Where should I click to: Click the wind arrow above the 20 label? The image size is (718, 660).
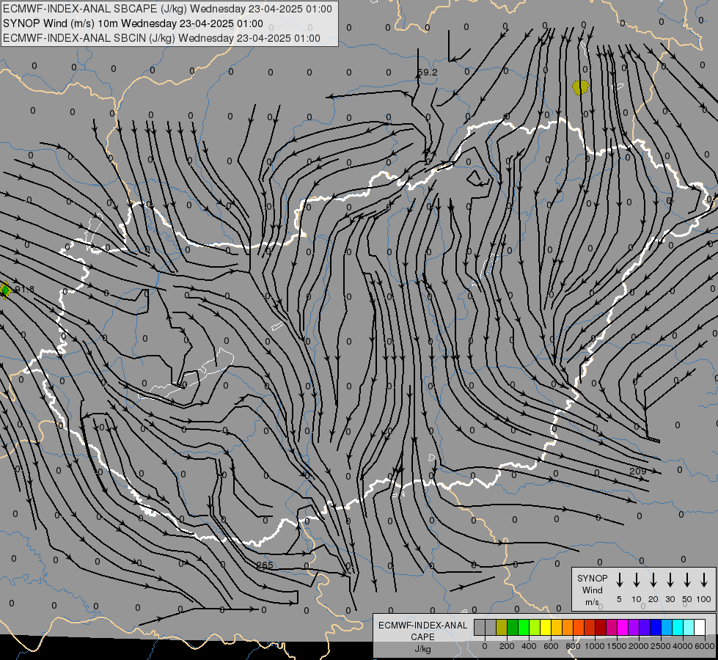coord(653,579)
